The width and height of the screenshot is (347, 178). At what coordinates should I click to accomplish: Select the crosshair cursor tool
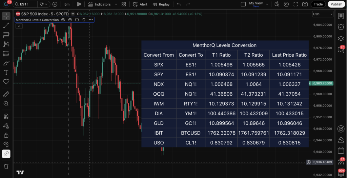click(6, 16)
